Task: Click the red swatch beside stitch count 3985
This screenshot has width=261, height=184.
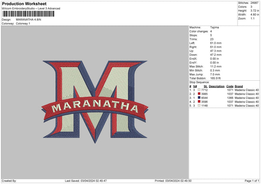Action: pos(199,94)
